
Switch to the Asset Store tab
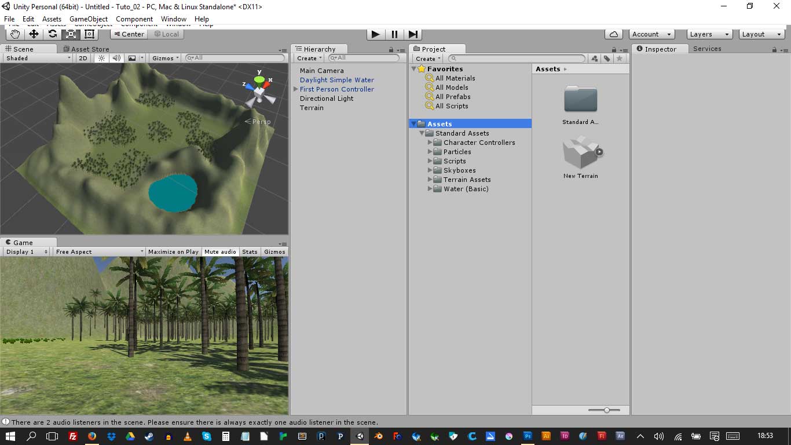[89, 49]
